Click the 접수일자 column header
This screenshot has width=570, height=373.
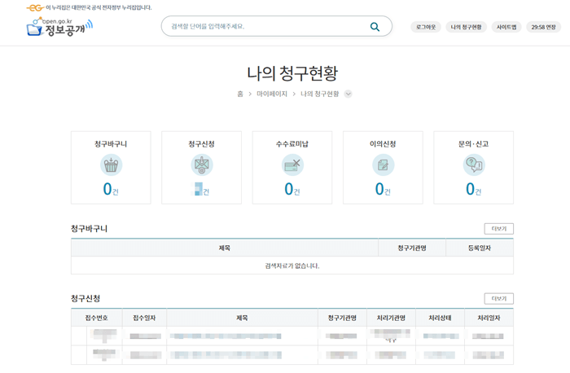click(x=144, y=318)
